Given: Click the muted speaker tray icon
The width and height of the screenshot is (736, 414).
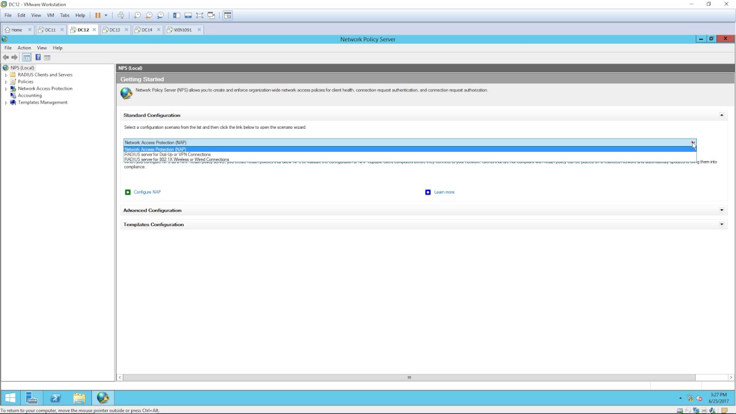Looking at the screenshot, I should point(699,398).
